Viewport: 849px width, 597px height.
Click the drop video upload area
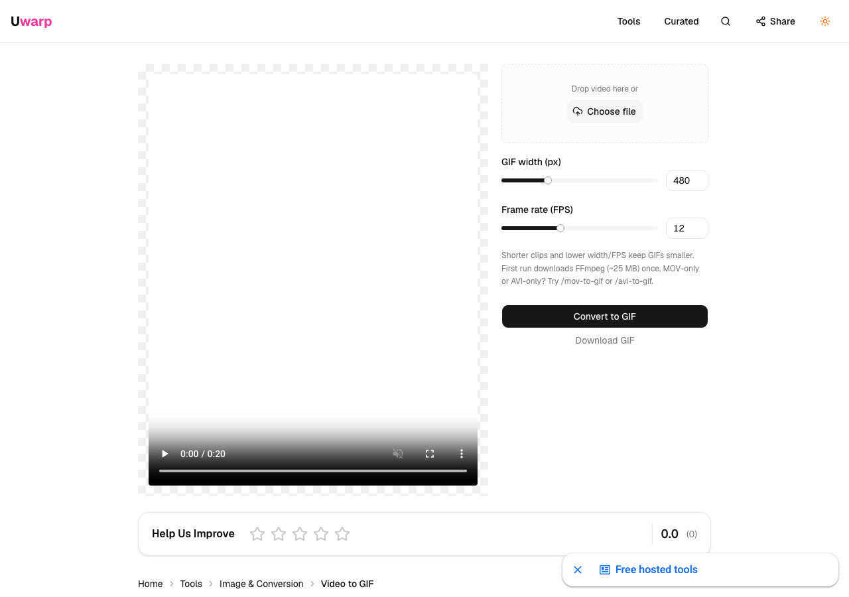(605, 103)
